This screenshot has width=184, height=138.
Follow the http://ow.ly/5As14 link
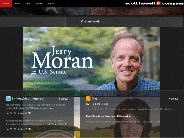click(x=56, y=124)
